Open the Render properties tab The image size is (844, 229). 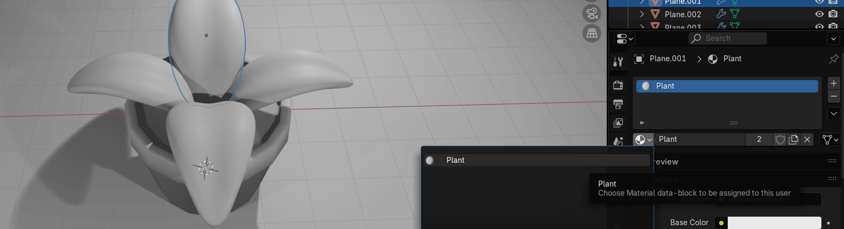(x=618, y=85)
